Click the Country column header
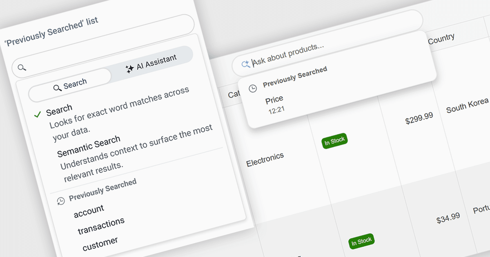 (x=441, y=39)
